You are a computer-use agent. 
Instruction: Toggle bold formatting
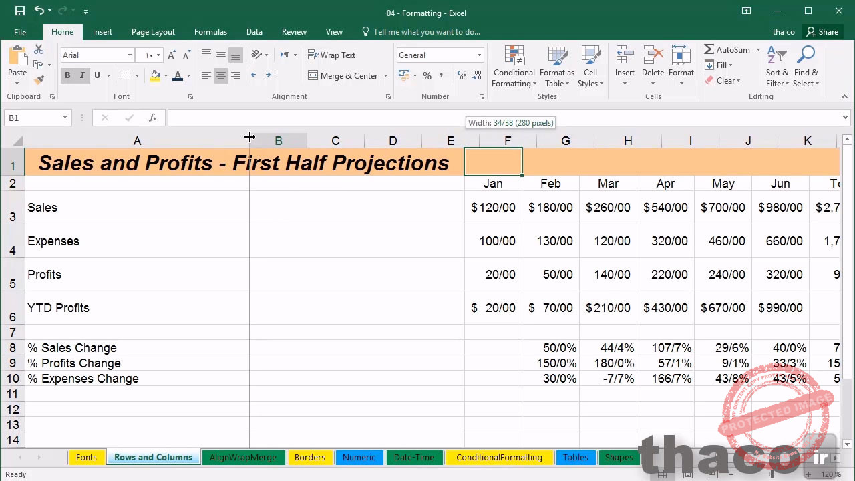coord(67,75)
